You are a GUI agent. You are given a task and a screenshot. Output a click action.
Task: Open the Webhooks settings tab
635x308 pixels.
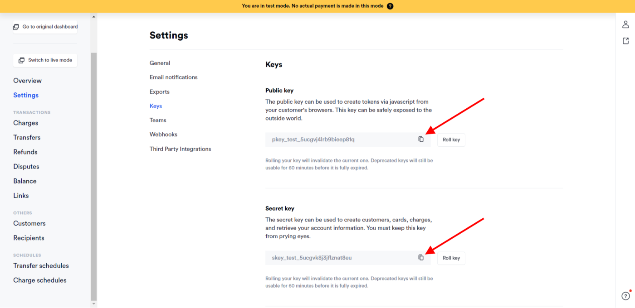(x=163, y=135)
